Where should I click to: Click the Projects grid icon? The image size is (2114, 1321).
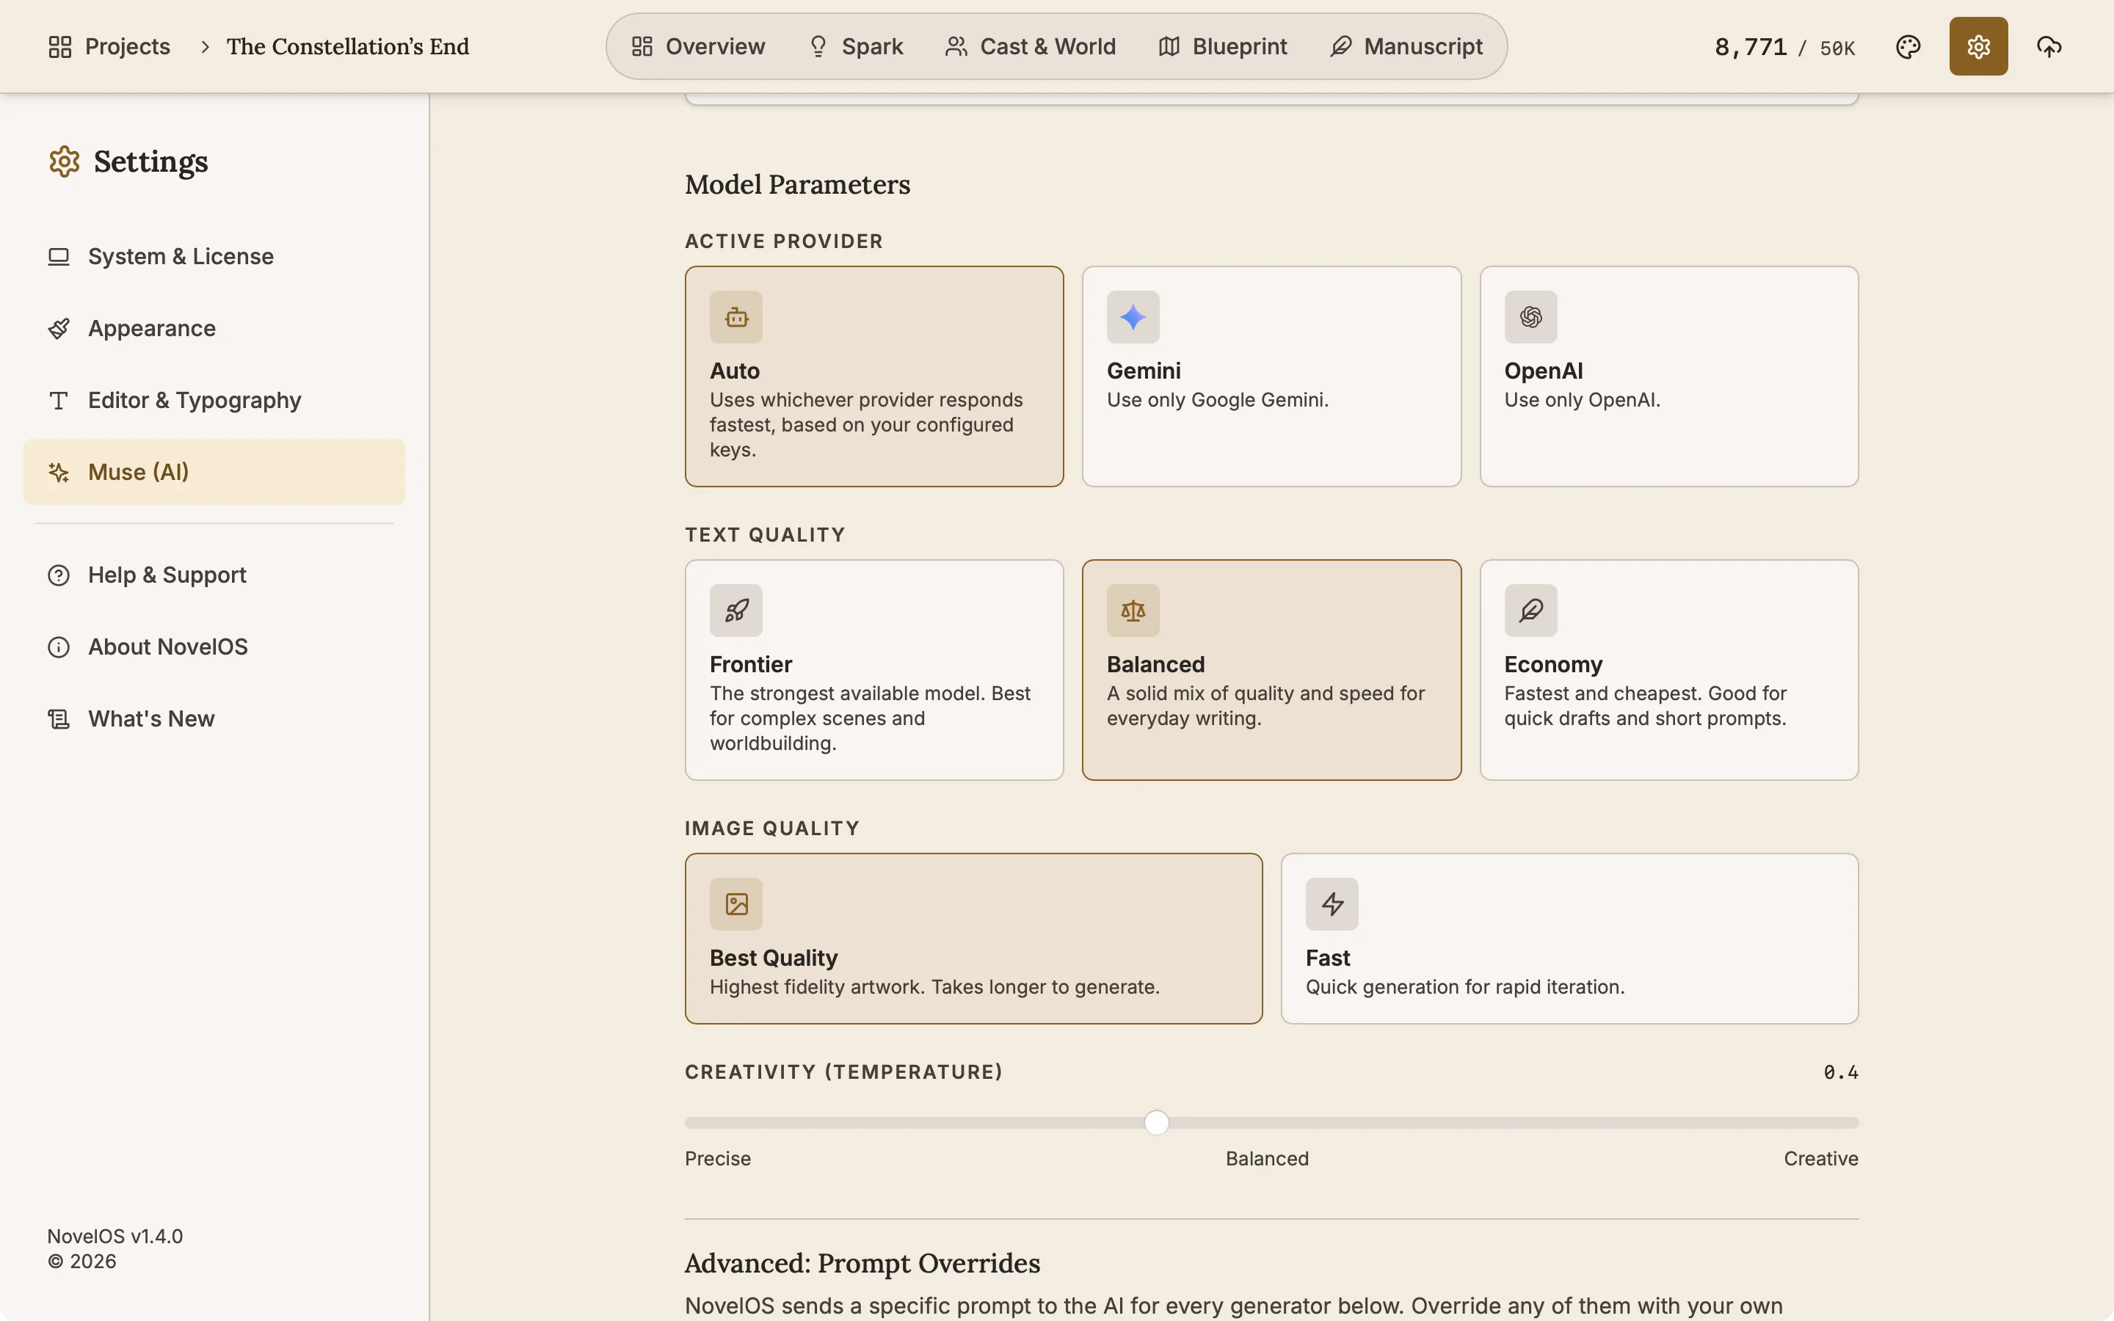pos(59,46)
